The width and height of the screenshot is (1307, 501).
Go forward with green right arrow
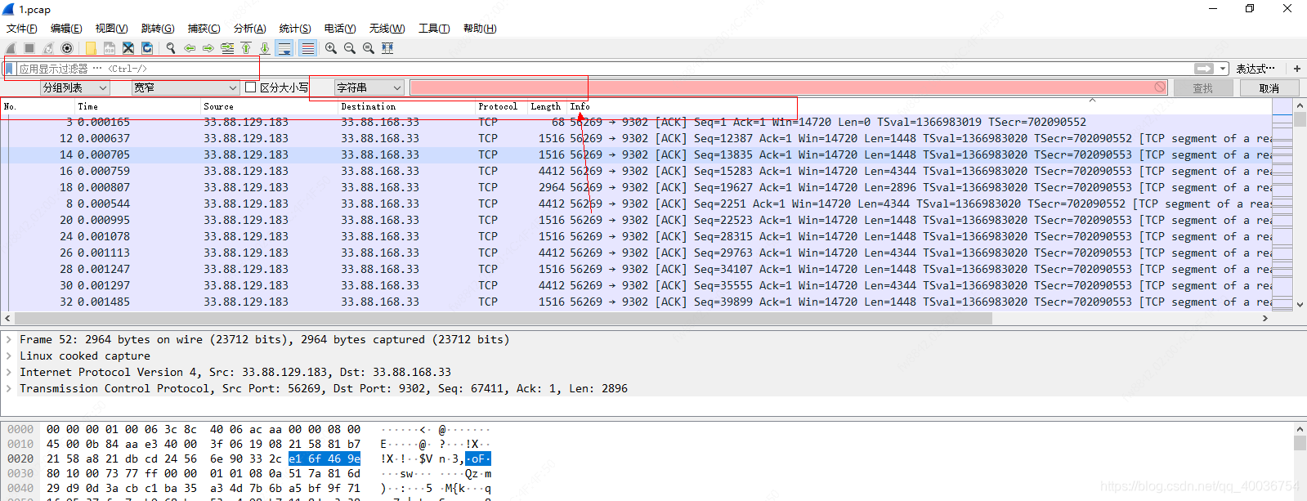coord(208,48)
